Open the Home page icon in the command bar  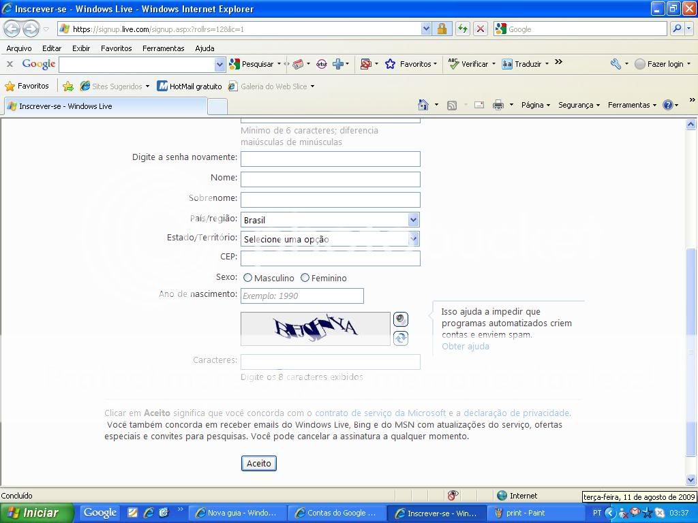pos(423,105)
